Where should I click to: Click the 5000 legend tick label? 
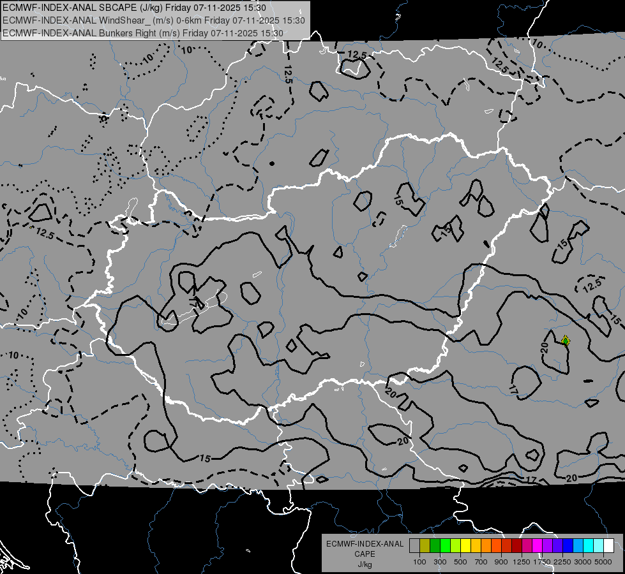(603, 562)
